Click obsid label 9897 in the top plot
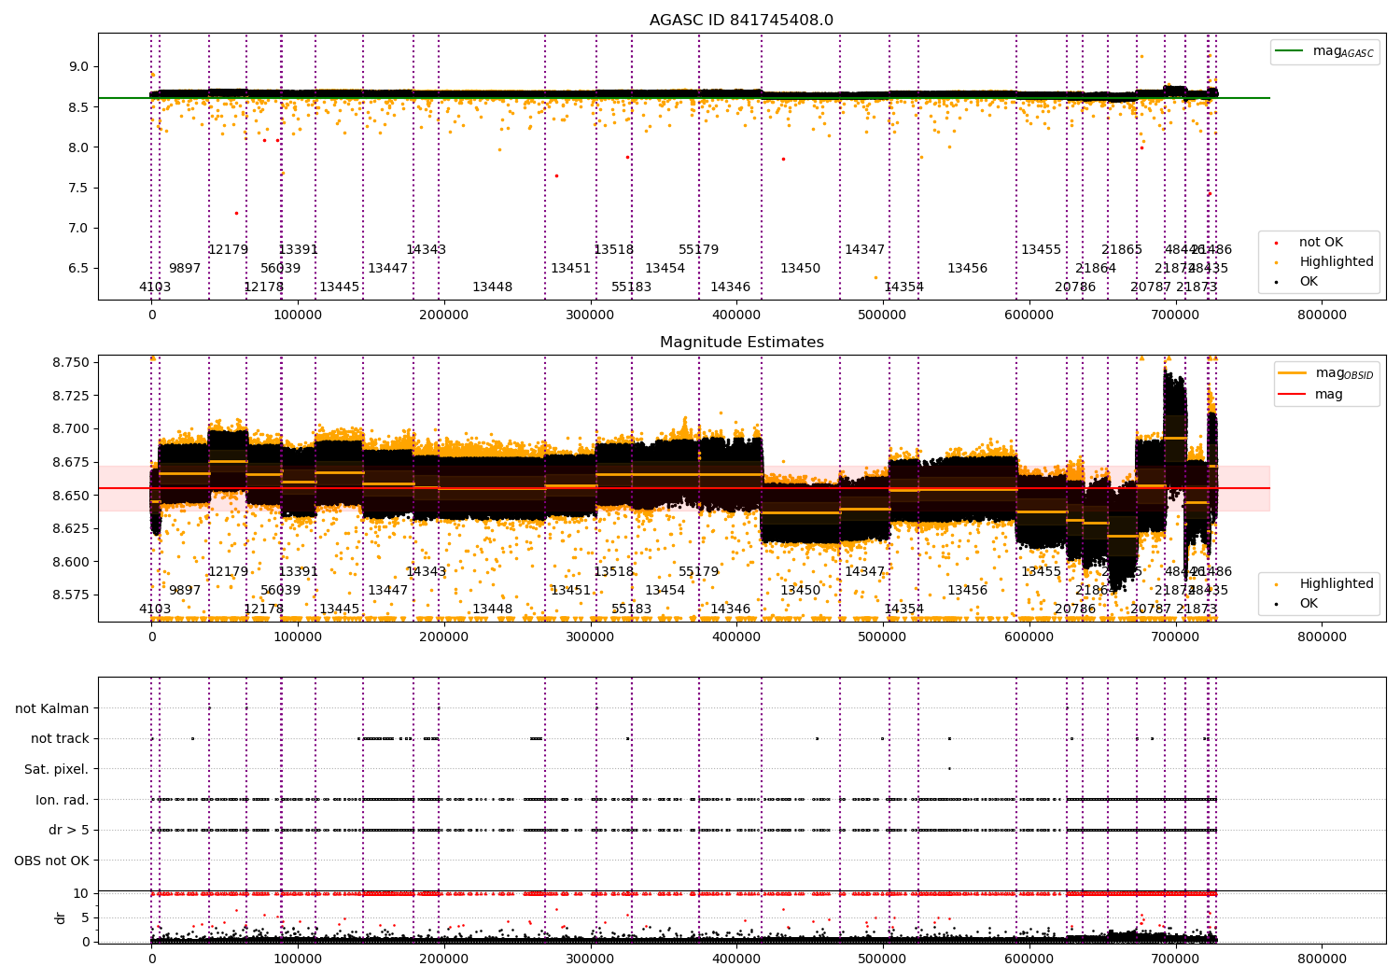The image size is (1400, 980). [x=185, y=269]
